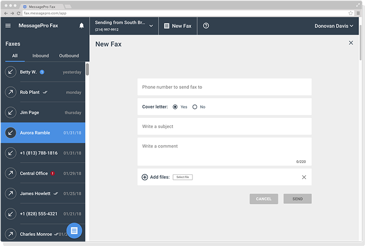Screen dimensions: 365x246
Task: Click the fax list scrollbar
Action: click(x=87, y=69)
